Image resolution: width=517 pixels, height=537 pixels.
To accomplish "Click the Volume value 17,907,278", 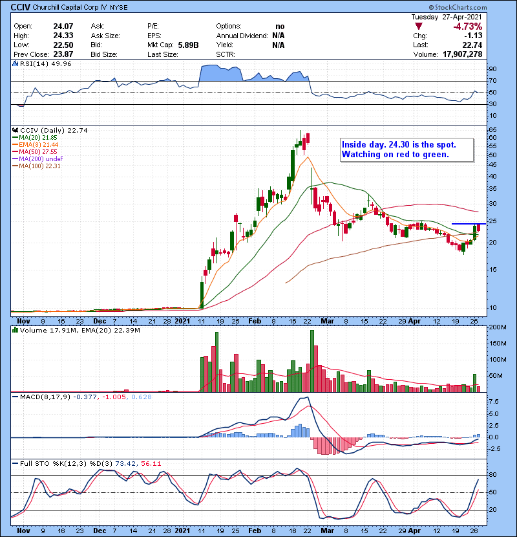I will (x=462, y=54).
